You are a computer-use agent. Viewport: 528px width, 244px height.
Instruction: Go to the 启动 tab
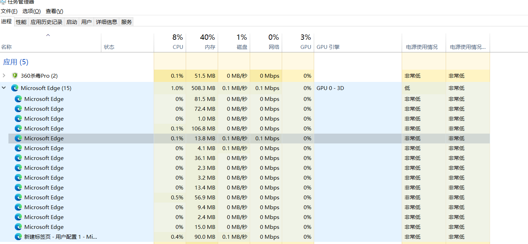[72, 22]
